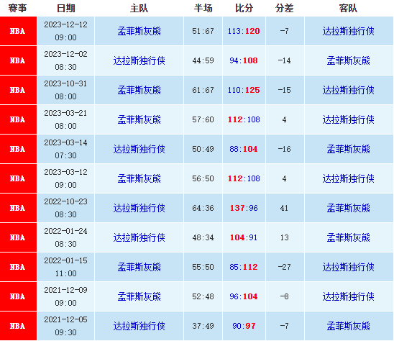Click half-time score 44:59

pos(203,60)
